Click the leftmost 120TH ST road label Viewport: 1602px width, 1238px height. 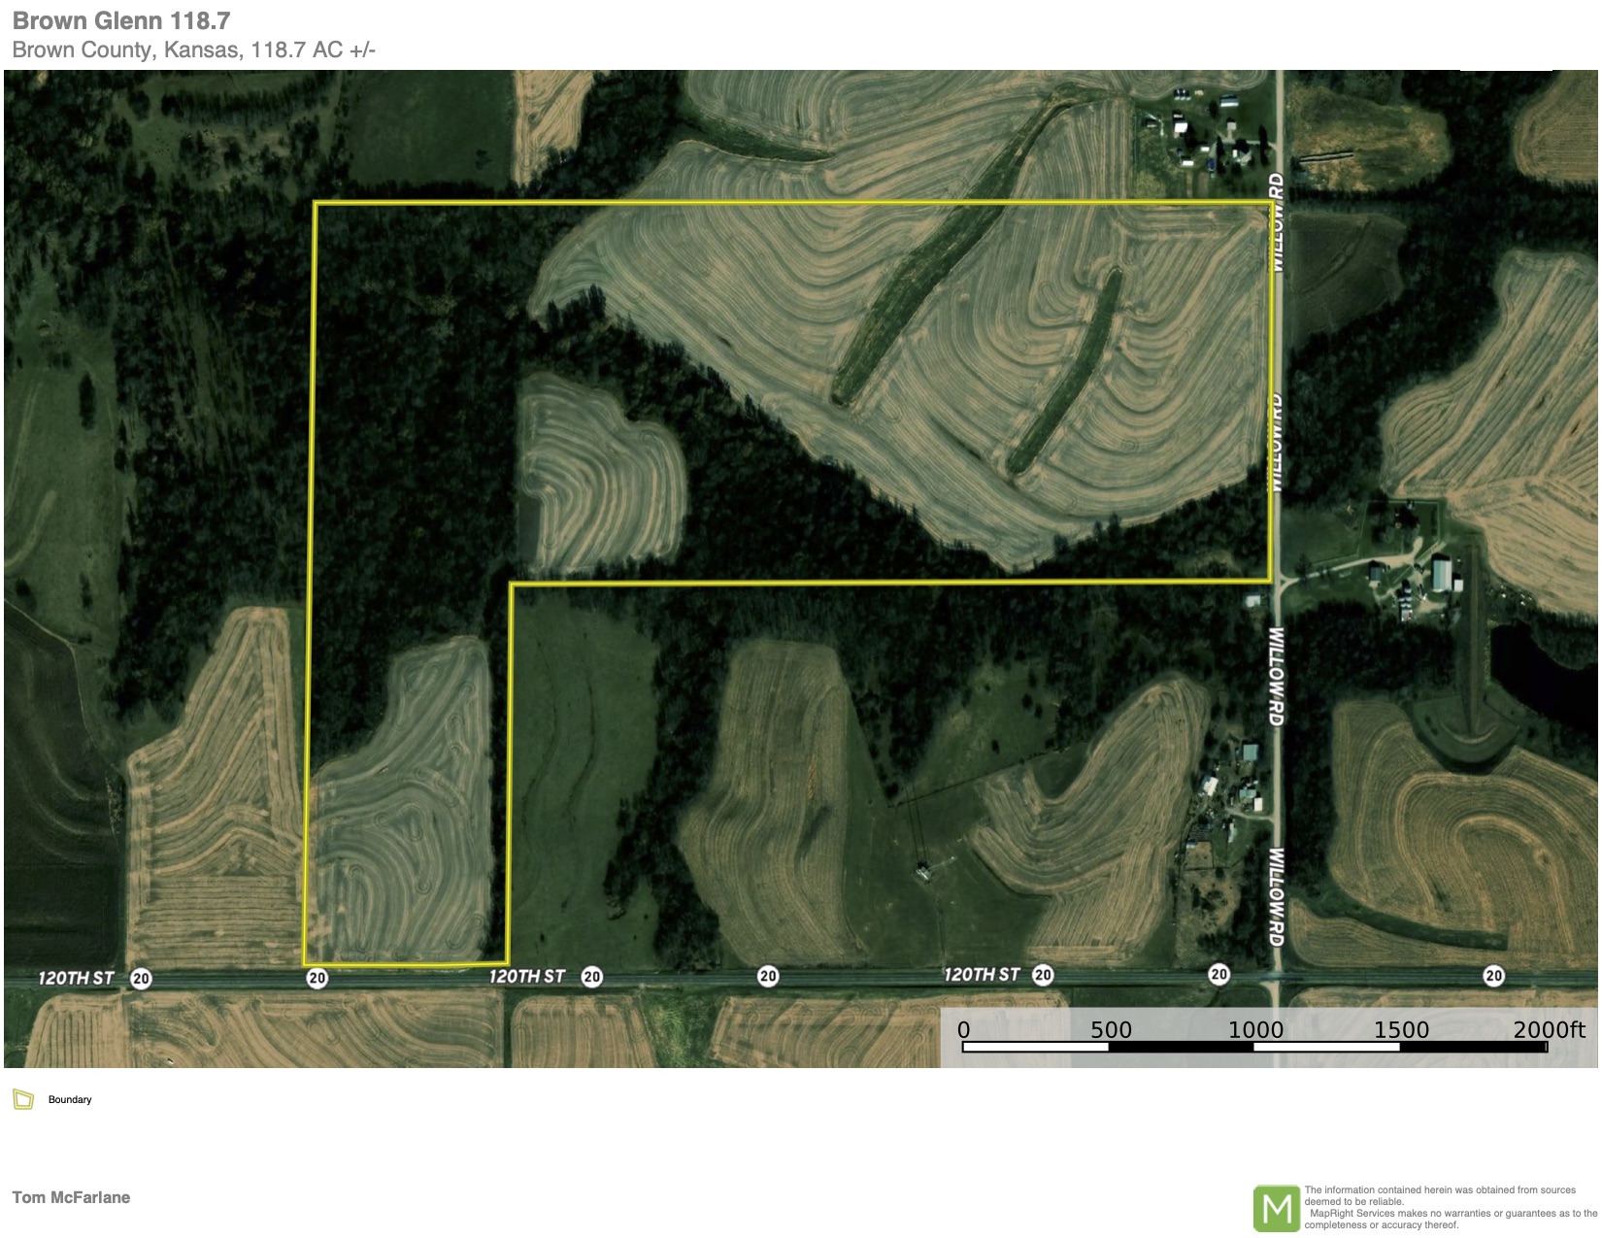76,978
